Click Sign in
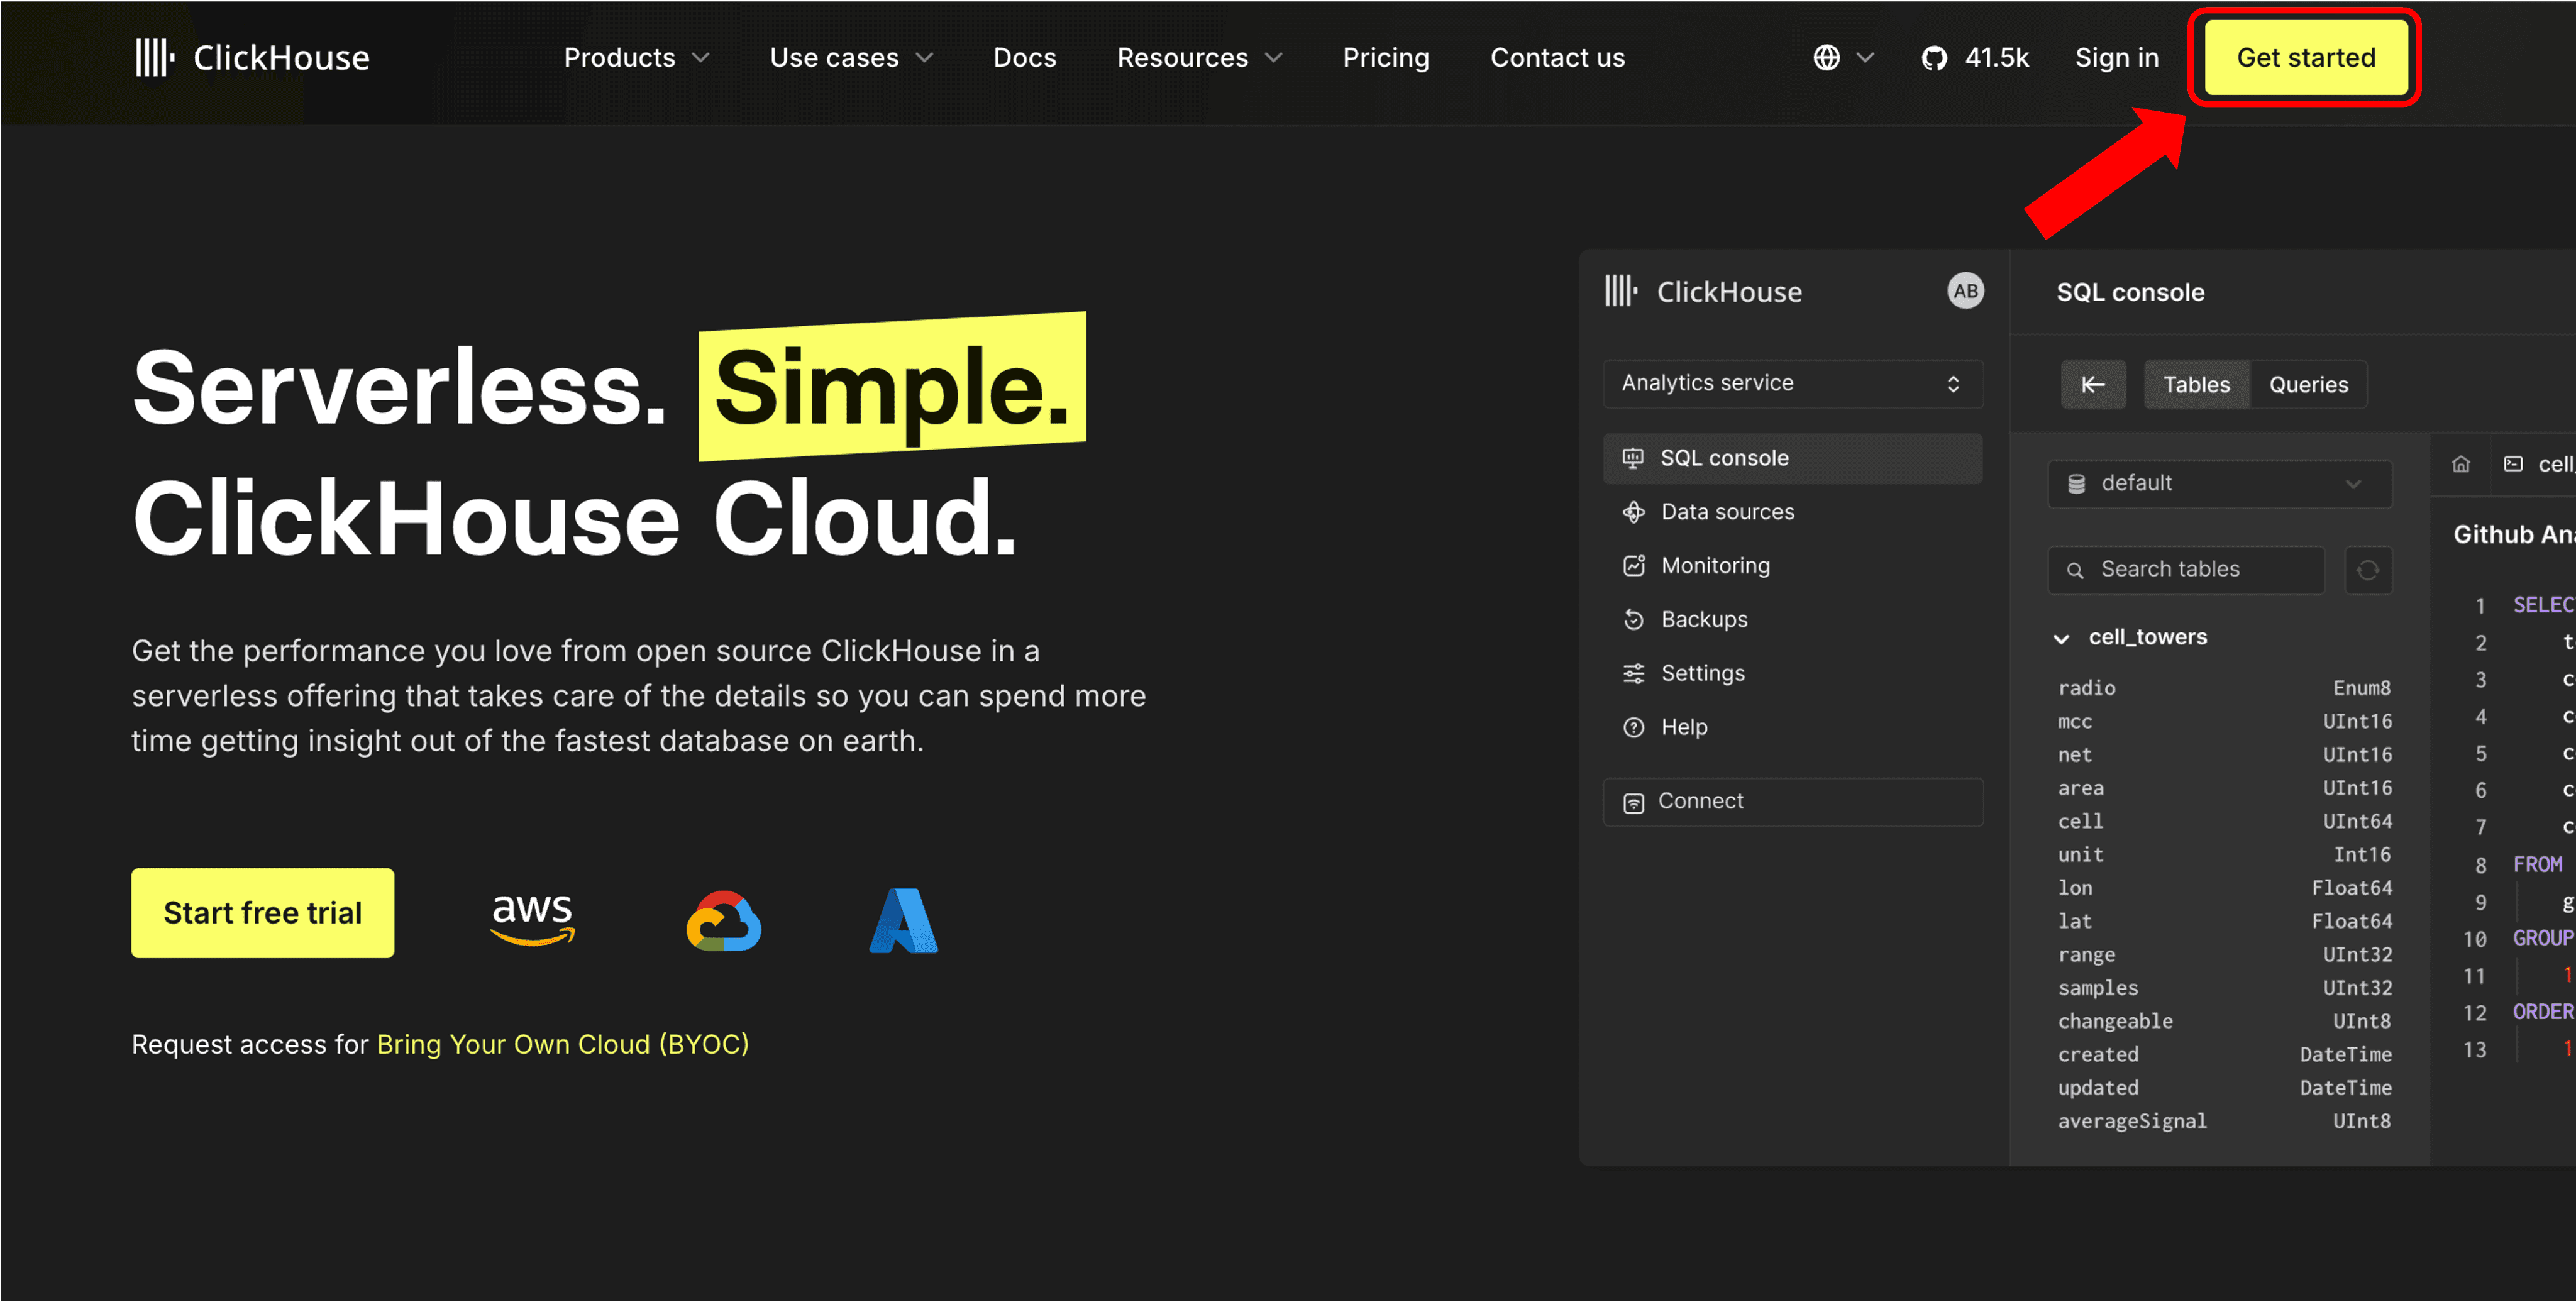Image resolution: width=2576 pixels, height=1302 pixels. tap(2116, 58)
